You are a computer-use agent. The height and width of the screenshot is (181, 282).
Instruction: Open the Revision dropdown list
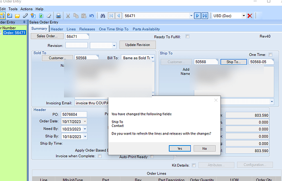point(114,46)
